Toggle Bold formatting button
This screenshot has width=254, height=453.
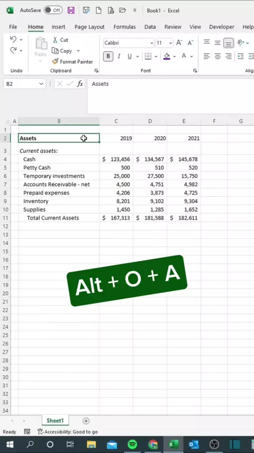point(108,56)
